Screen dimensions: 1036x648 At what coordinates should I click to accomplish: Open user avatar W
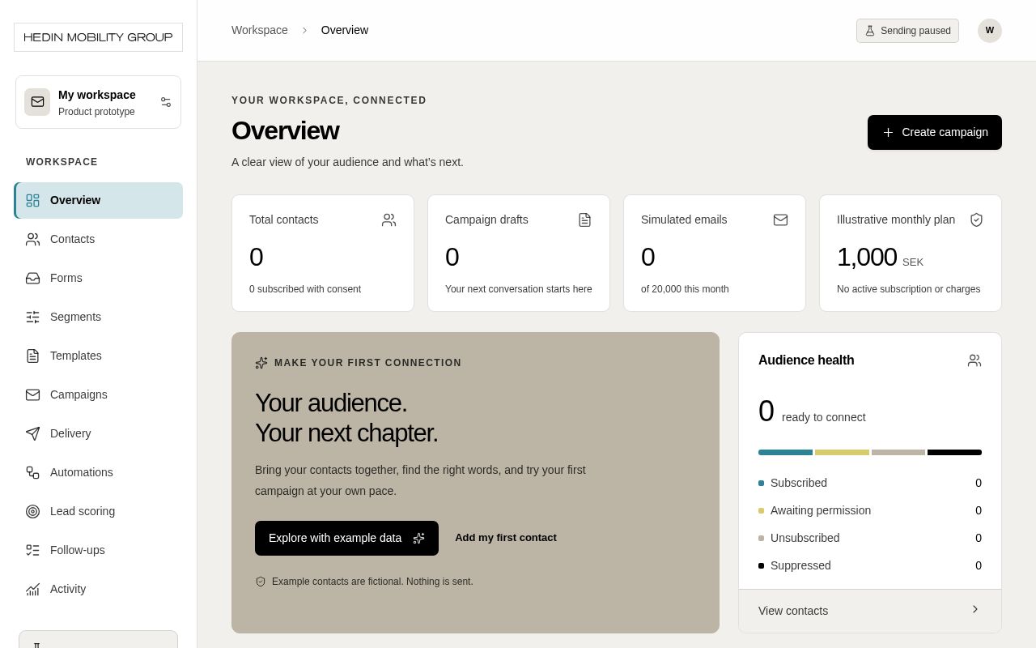click(990, 31)
